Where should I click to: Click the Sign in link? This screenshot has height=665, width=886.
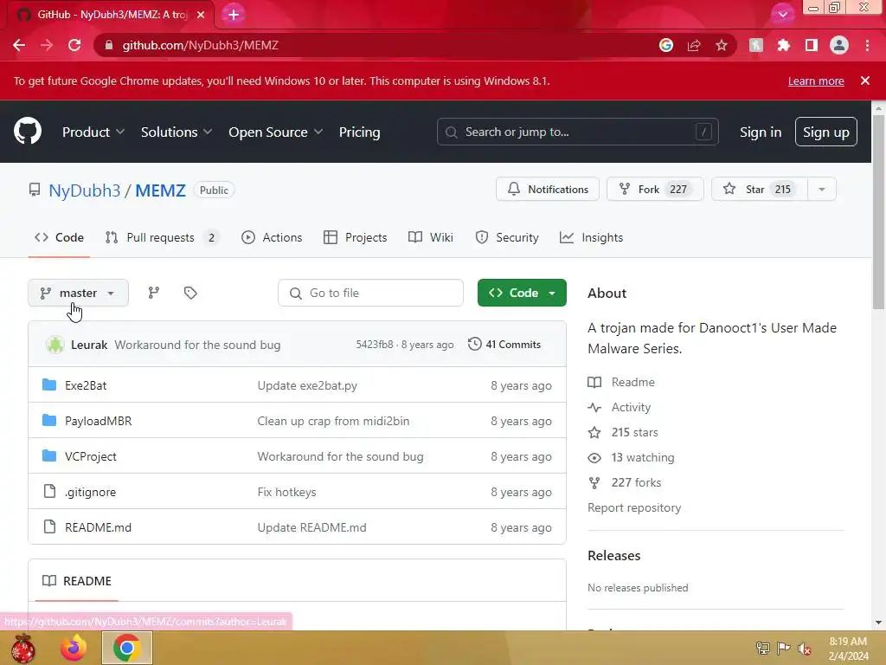(761, 132)
